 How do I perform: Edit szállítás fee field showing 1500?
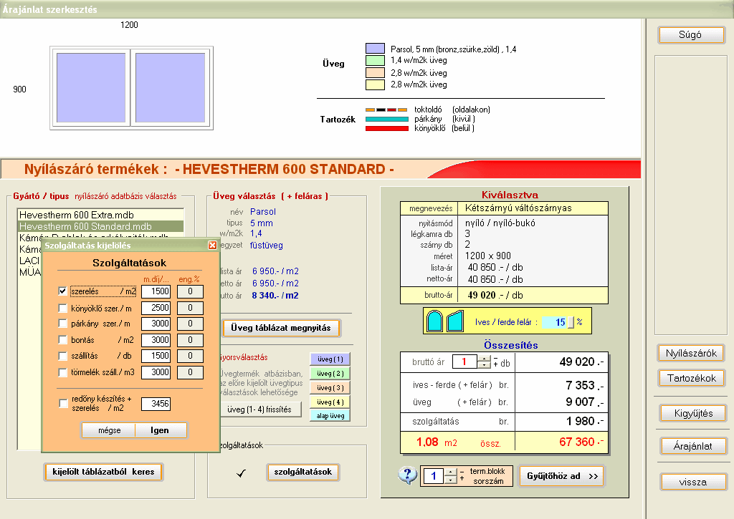pyautogui.click(x=156, y=356)
